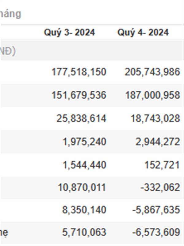The height and width of the screenshot is (246, 184).
Task: Select the -5,867,635 cell
Action: (x=156, y=210)
